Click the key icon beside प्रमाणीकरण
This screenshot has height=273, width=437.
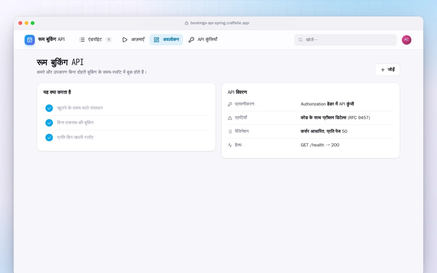[x=230, y=104]
